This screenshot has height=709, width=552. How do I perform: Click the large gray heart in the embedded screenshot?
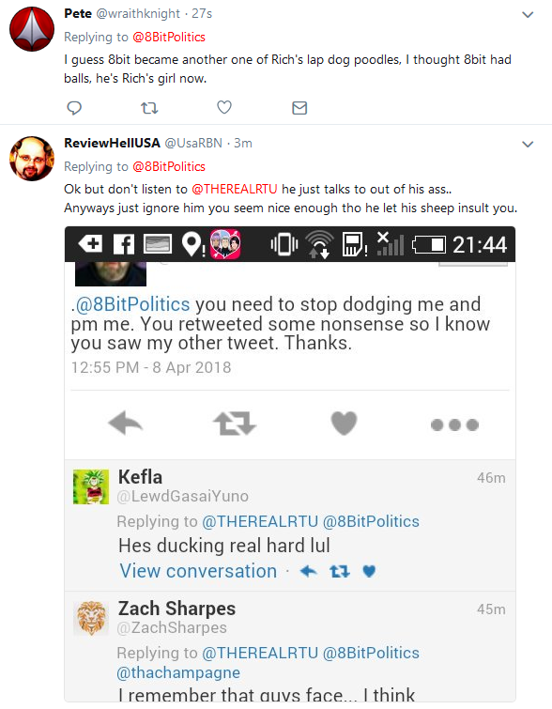coord(344,424)
